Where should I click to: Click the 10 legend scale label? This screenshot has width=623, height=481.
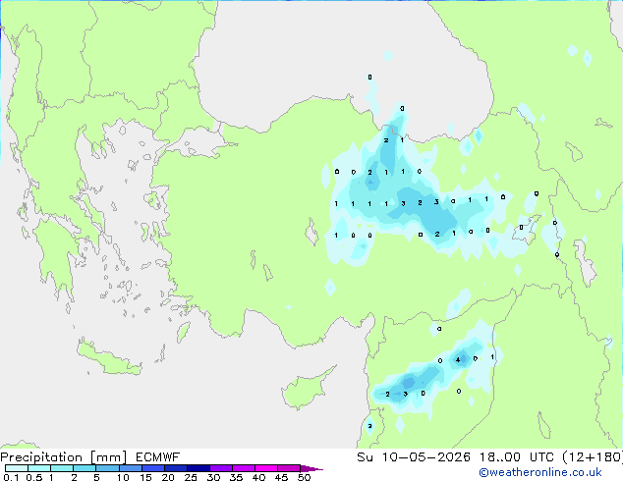point(123,477)
